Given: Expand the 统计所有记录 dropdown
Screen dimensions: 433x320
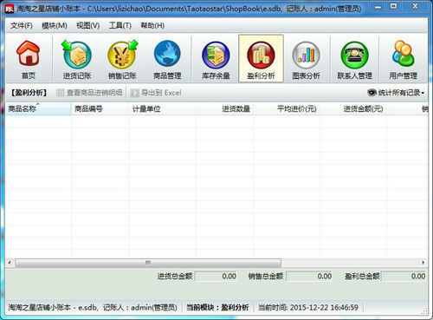Looking at the screenshot, I should pyautogui.click(x=396, y=93).
